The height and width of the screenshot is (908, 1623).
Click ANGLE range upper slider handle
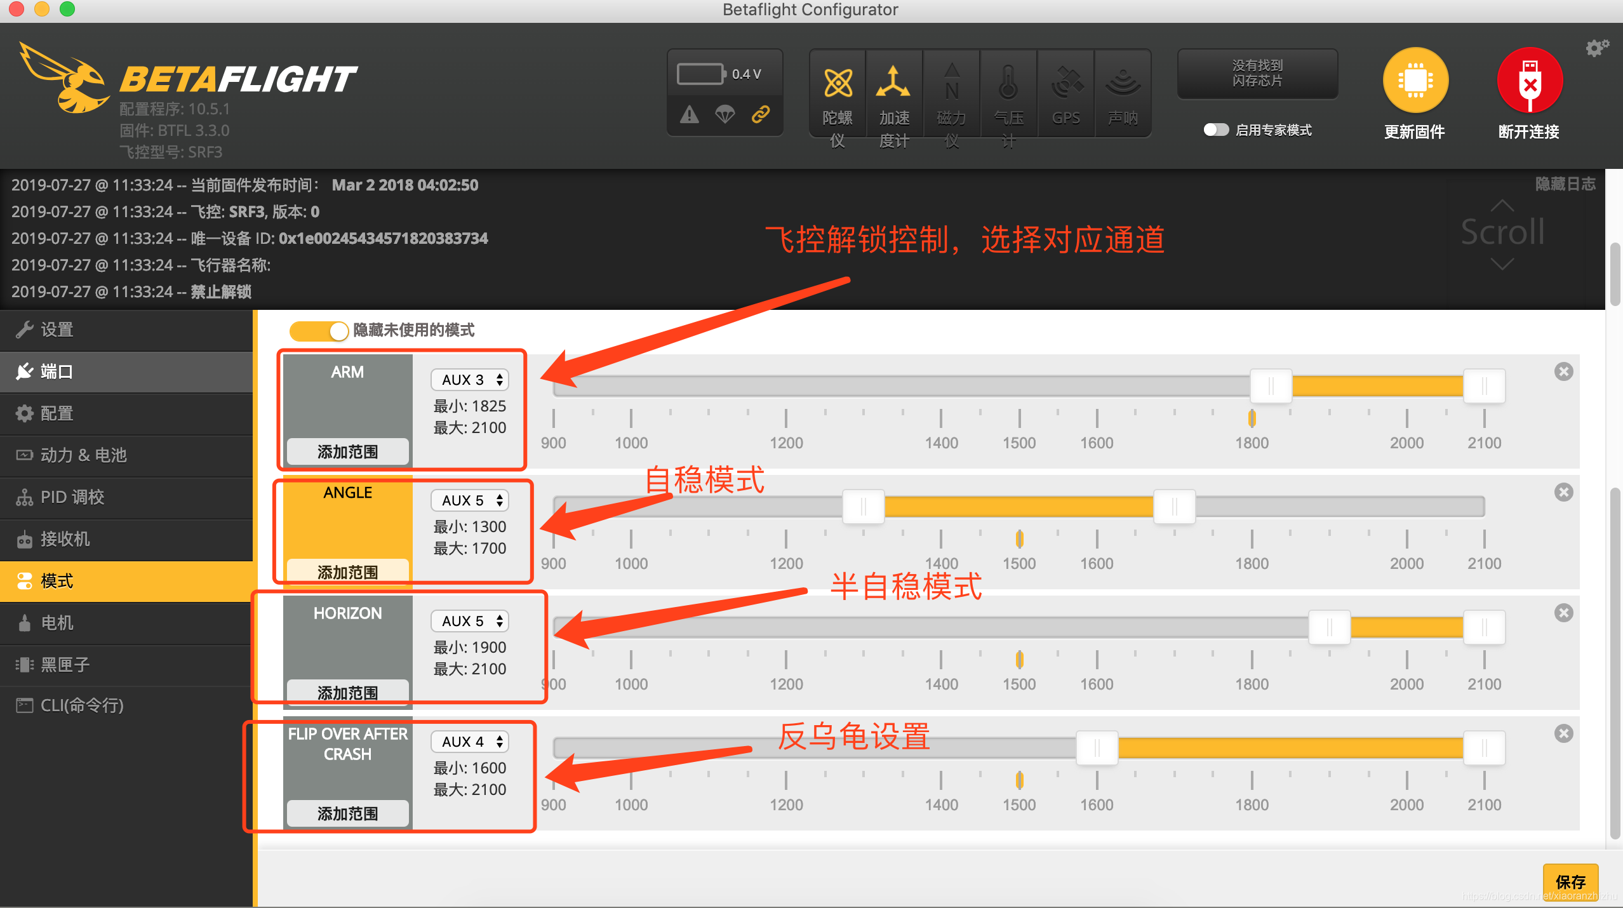point(1174,506)
